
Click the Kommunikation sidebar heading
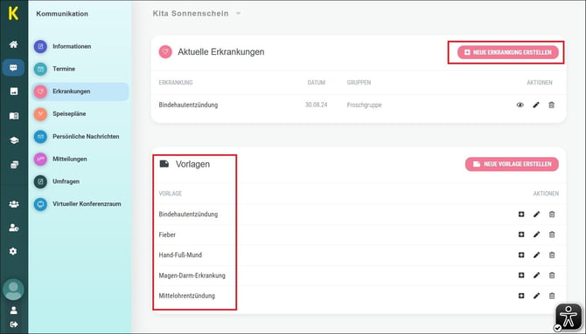click(x=62, y=14)
